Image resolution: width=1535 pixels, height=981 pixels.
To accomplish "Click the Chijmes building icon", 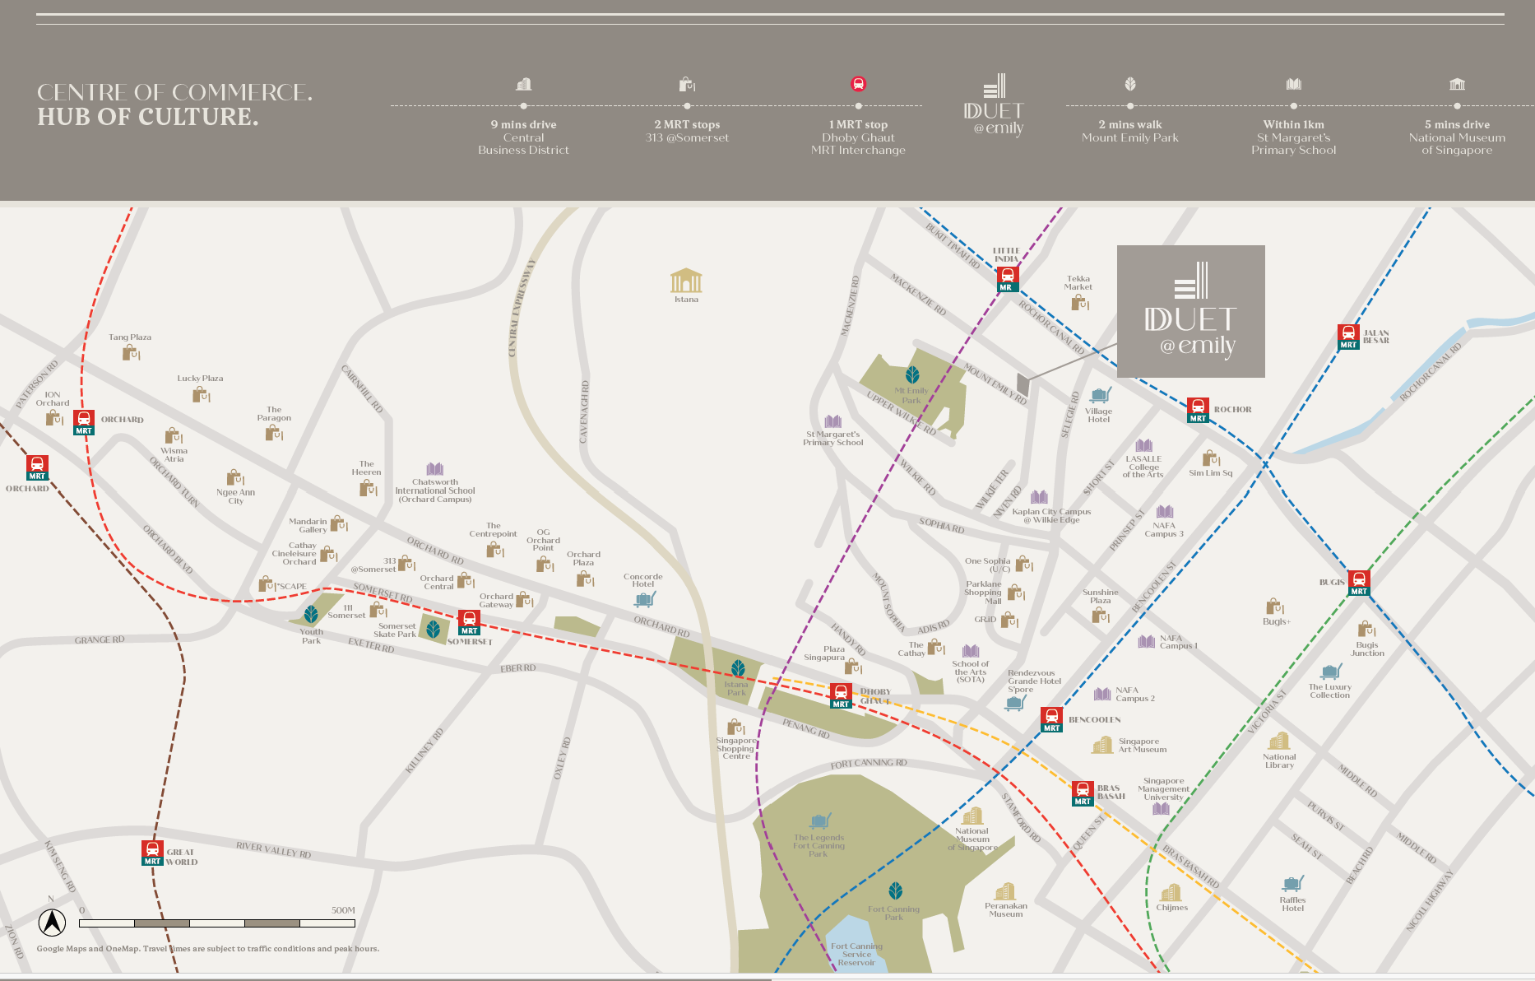I will tap(1171, 893).
